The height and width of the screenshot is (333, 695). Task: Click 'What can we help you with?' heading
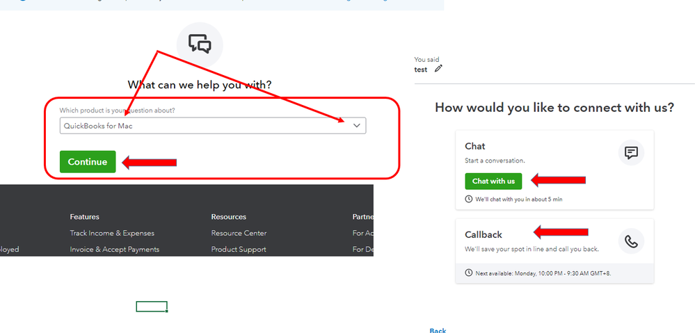click(x=200, y=85)
